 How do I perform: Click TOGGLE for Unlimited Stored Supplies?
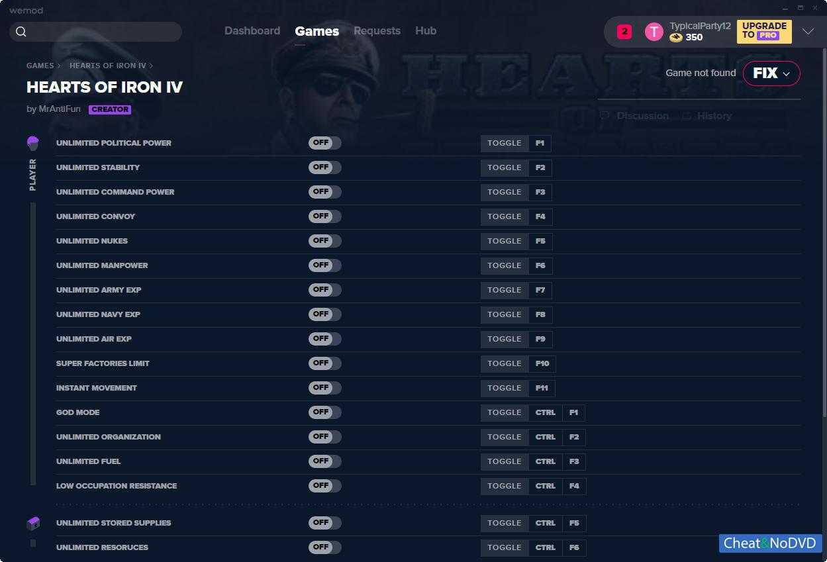click(x=505, y=523)
